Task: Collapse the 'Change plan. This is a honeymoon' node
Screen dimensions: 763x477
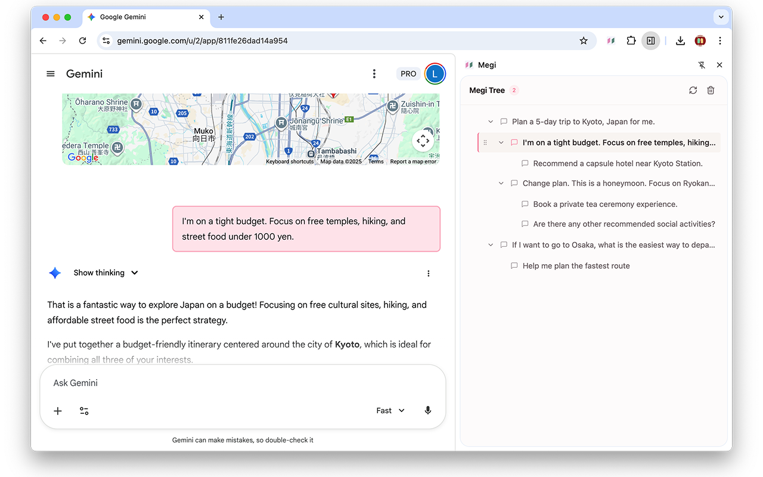Action: tap(501, 183)
